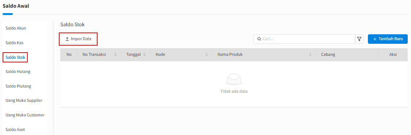
Task: Sort by Kode column arrows
Action: tap(206, 55)
